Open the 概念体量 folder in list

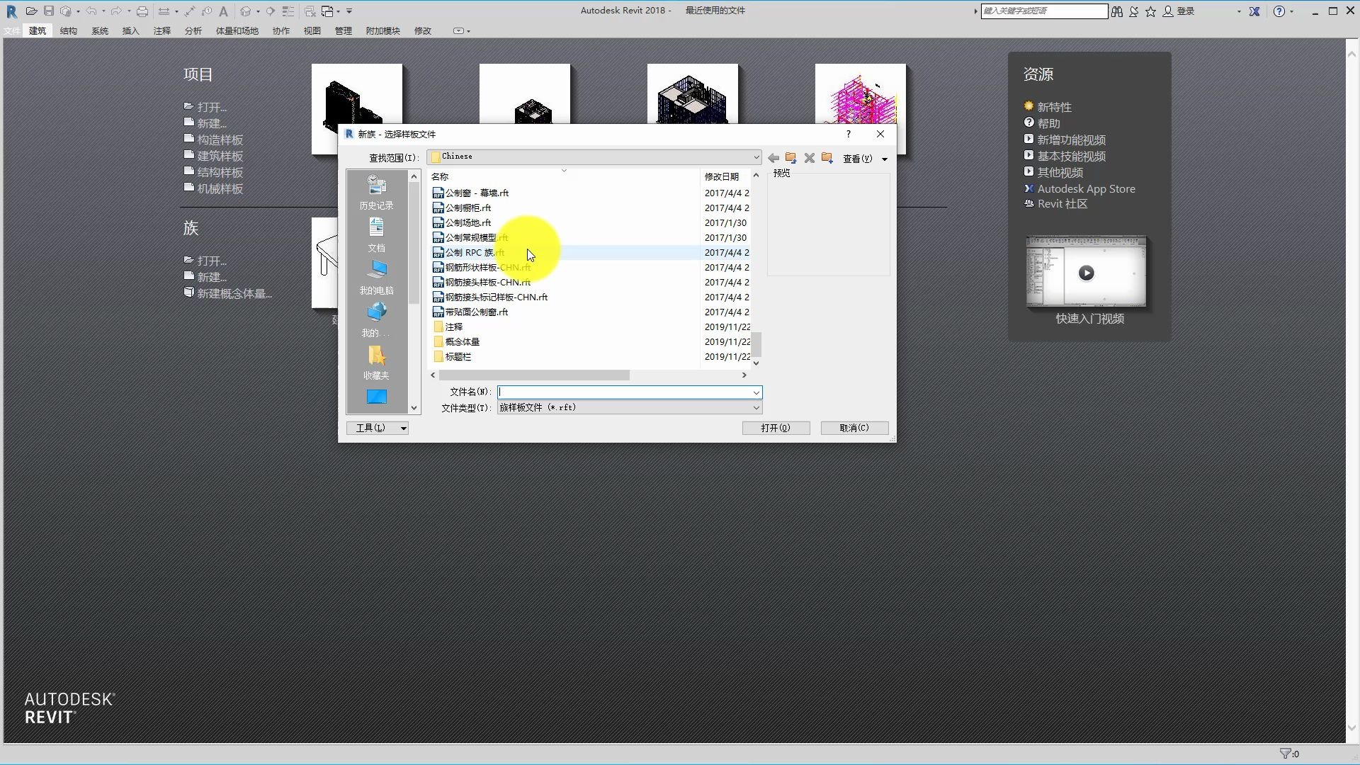pyautogui.click(x=462, y=341)
